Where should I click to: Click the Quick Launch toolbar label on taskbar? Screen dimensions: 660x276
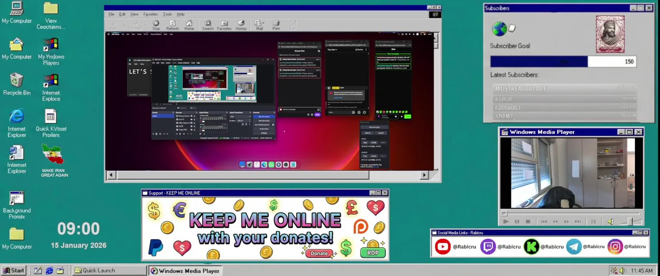99,270
